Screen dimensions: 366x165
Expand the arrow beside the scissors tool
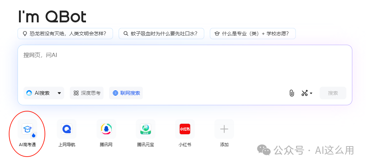[x=311, y=93]
